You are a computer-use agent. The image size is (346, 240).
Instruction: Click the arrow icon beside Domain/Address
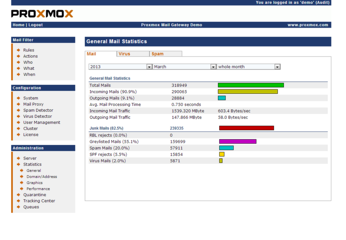pyautogui.click(x=22, y=177)
